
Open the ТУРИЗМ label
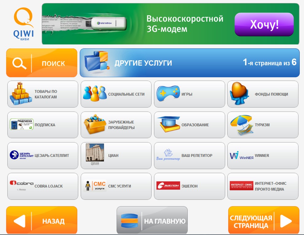pyautogui.click(x=262, y=125)
